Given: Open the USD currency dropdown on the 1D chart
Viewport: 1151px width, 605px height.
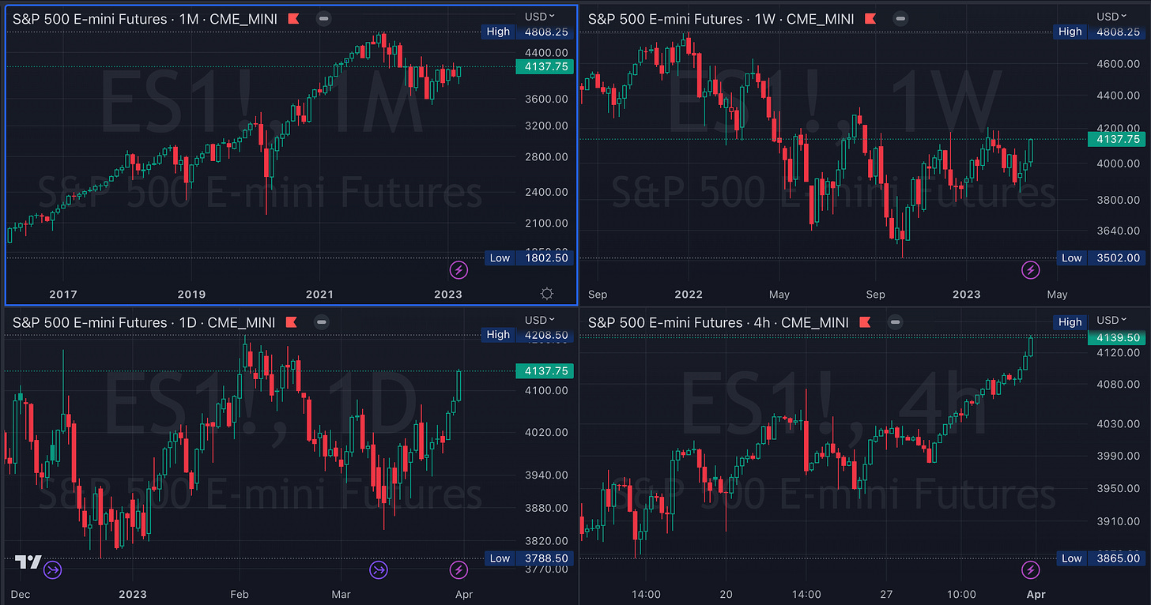Looking at the screenshot, I should click(540, 320).
